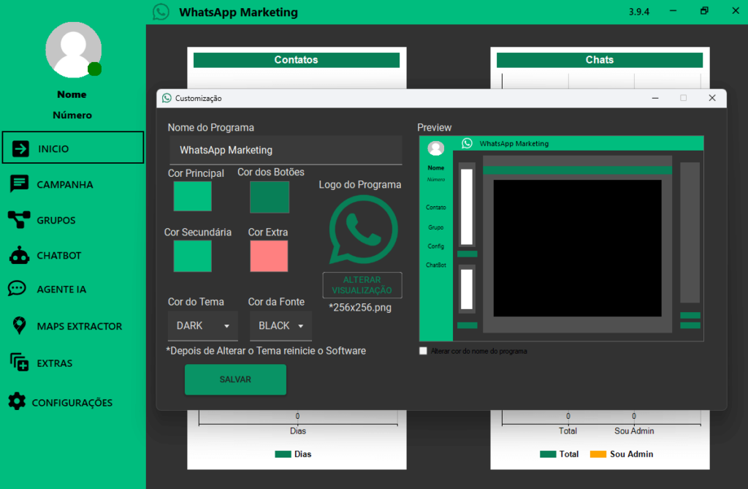Click the Preview title WhatsApp Marketing text

514,143
